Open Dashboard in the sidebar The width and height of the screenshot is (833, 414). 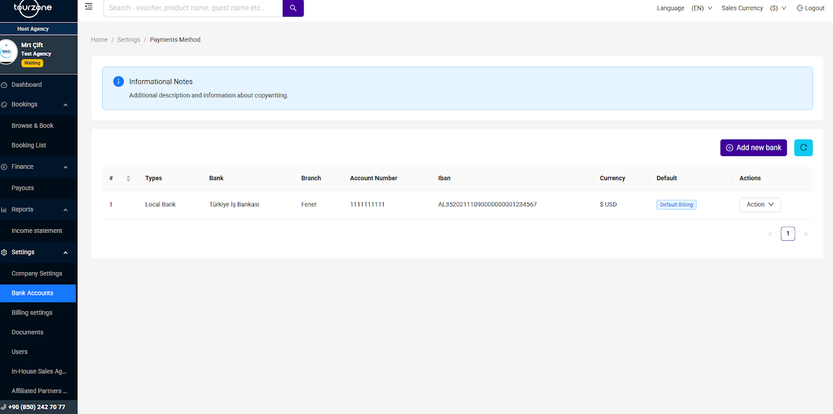pyautogui.click(x=27, y=85)
